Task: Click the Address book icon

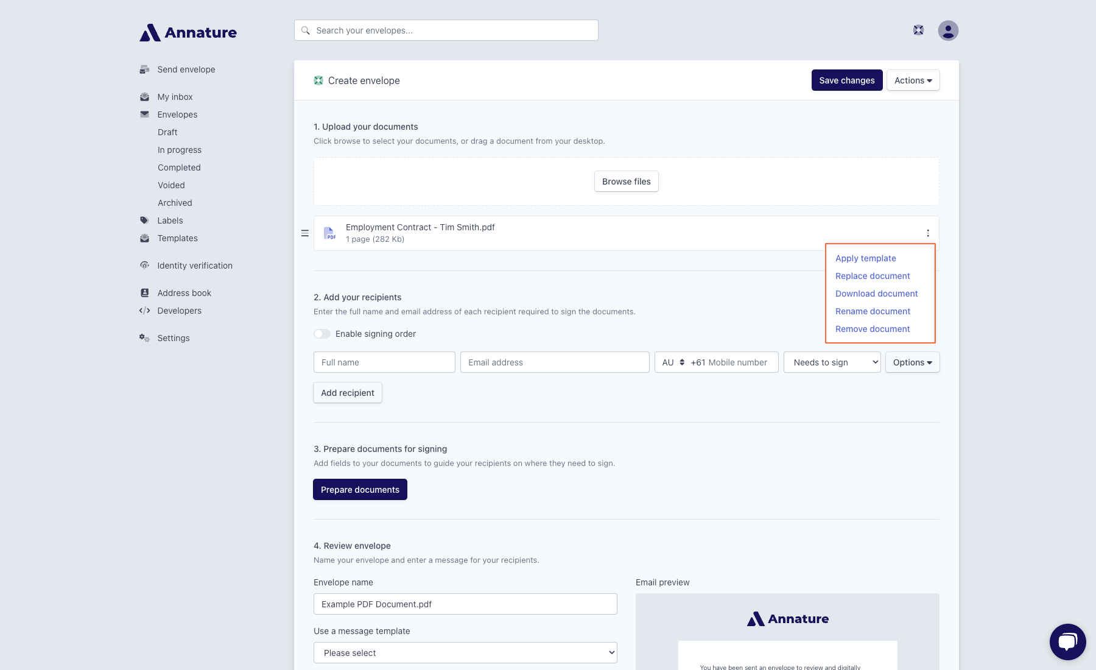Action: point(144,293)
